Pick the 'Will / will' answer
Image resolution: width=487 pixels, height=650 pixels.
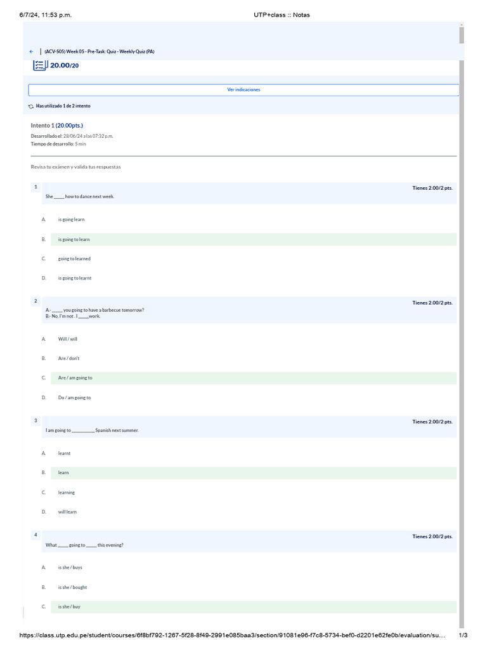[68, 339]
